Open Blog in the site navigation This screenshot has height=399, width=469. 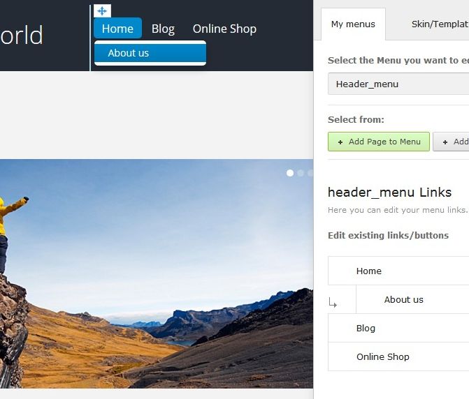163,29
